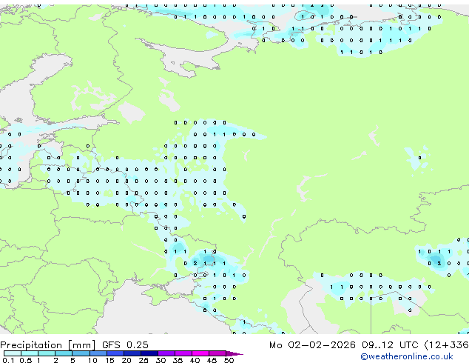Click the '09..12 UTC' time label
469x363 pixels.
tap(390, 345)
